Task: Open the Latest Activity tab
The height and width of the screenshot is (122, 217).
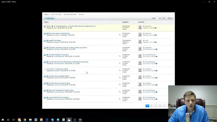Action: [56, 15]
